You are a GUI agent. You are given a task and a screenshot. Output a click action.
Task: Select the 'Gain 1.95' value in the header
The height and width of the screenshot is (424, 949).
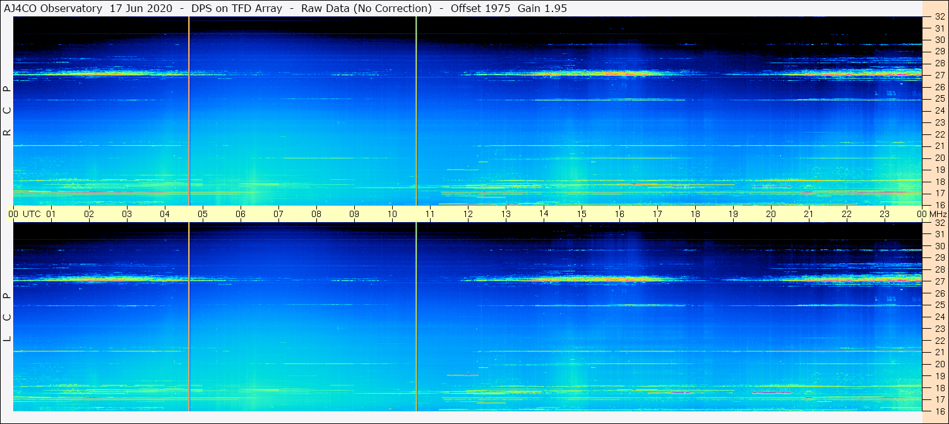click(542, 8)
